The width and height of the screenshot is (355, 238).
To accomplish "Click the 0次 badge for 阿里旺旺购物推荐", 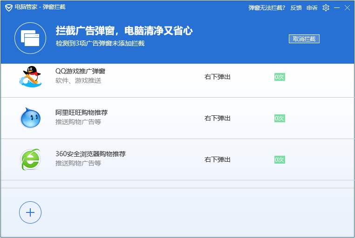I will [280, 119].
